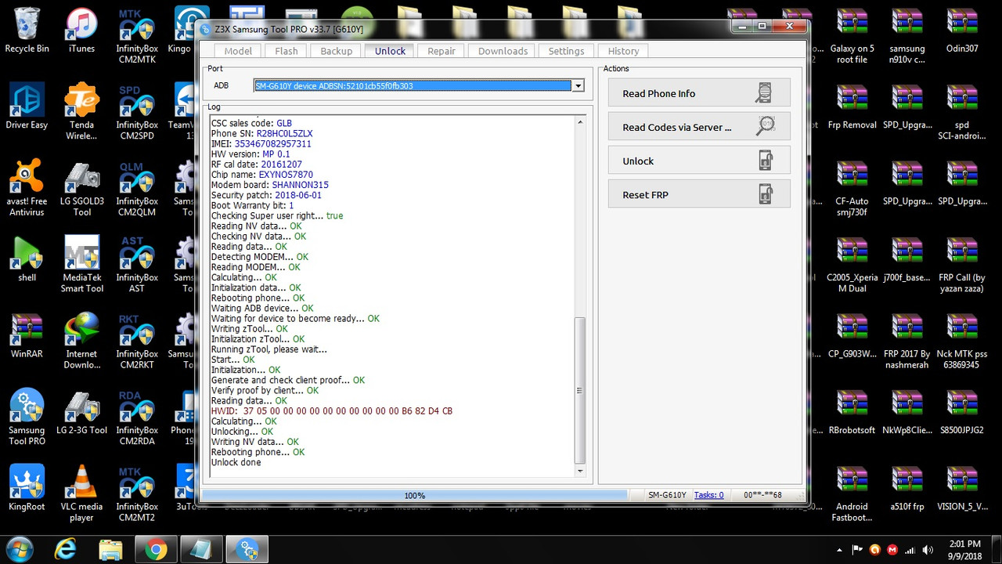The width and height of the screenshot is (1002, 564).
Task: Open InfinityBox CM2RDA shortcut
Action: [x=137, y=417]
